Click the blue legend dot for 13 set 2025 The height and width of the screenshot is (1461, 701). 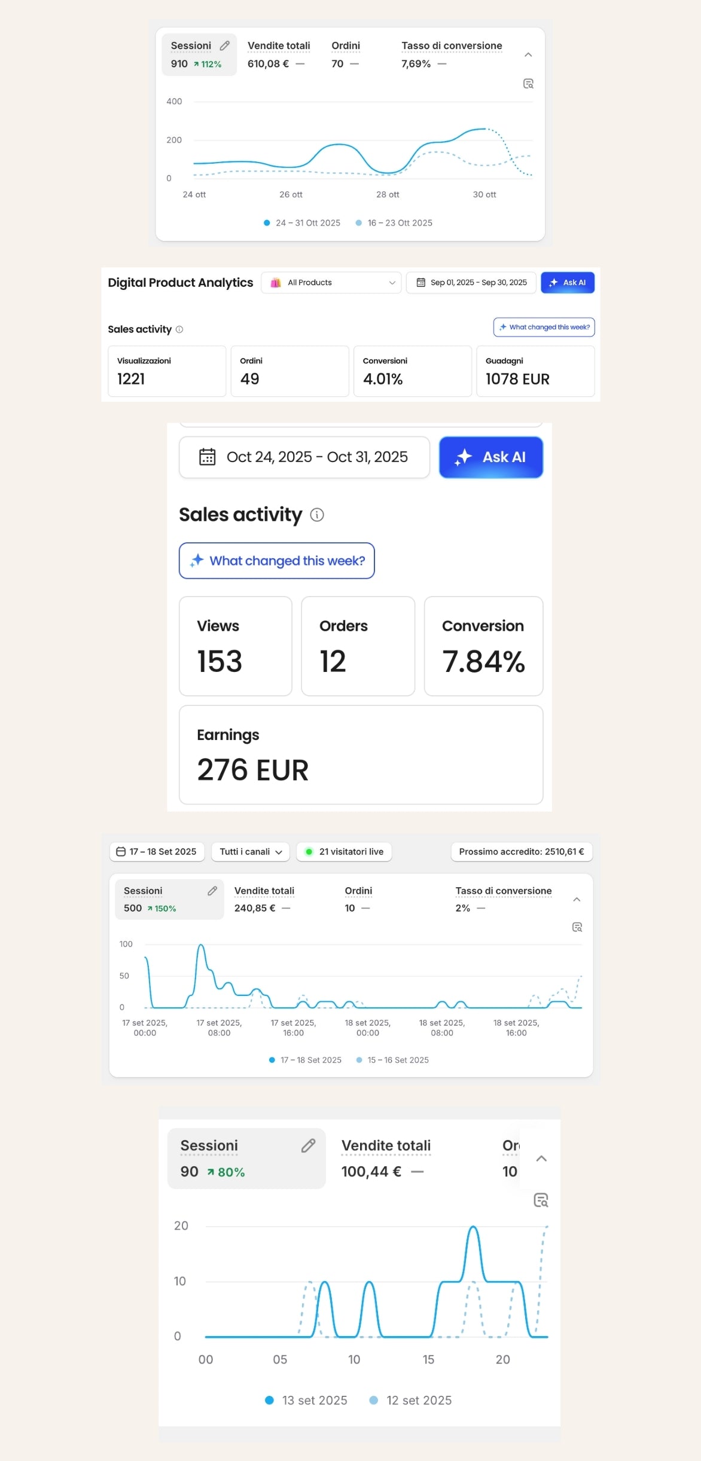point(269,1400)
